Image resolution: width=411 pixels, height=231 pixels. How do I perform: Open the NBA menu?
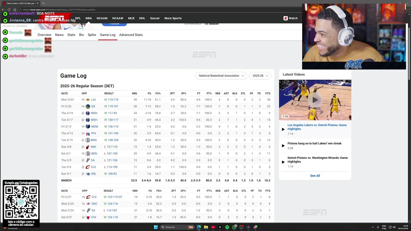pyautogui.click(x=89, y=18)
